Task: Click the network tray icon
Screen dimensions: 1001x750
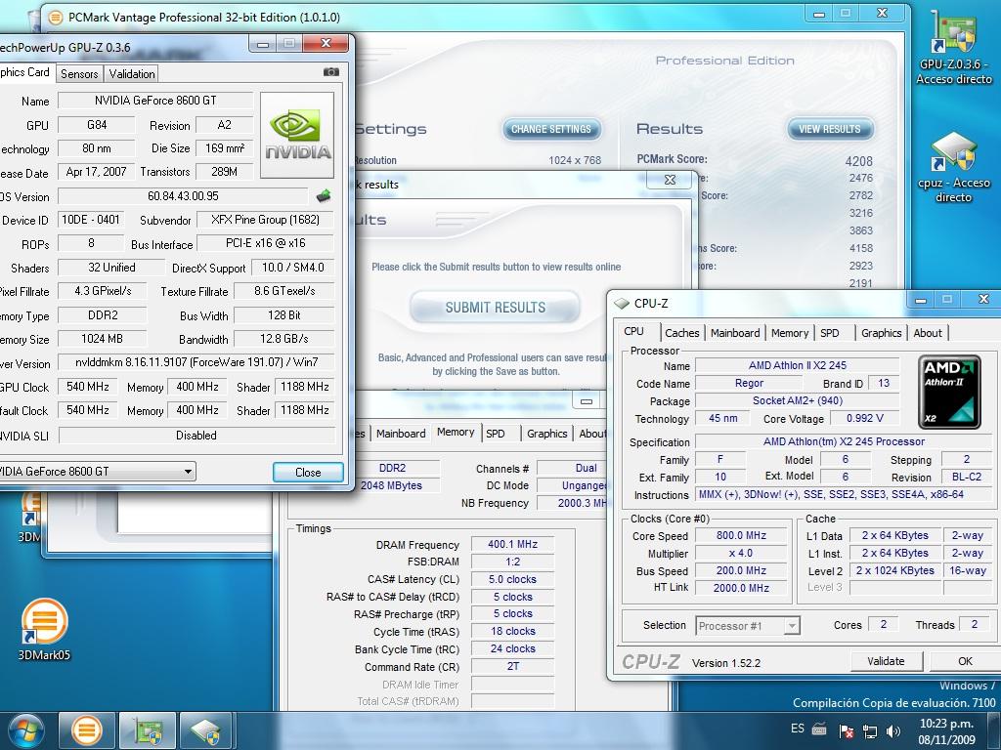Action: click(869, 730)
